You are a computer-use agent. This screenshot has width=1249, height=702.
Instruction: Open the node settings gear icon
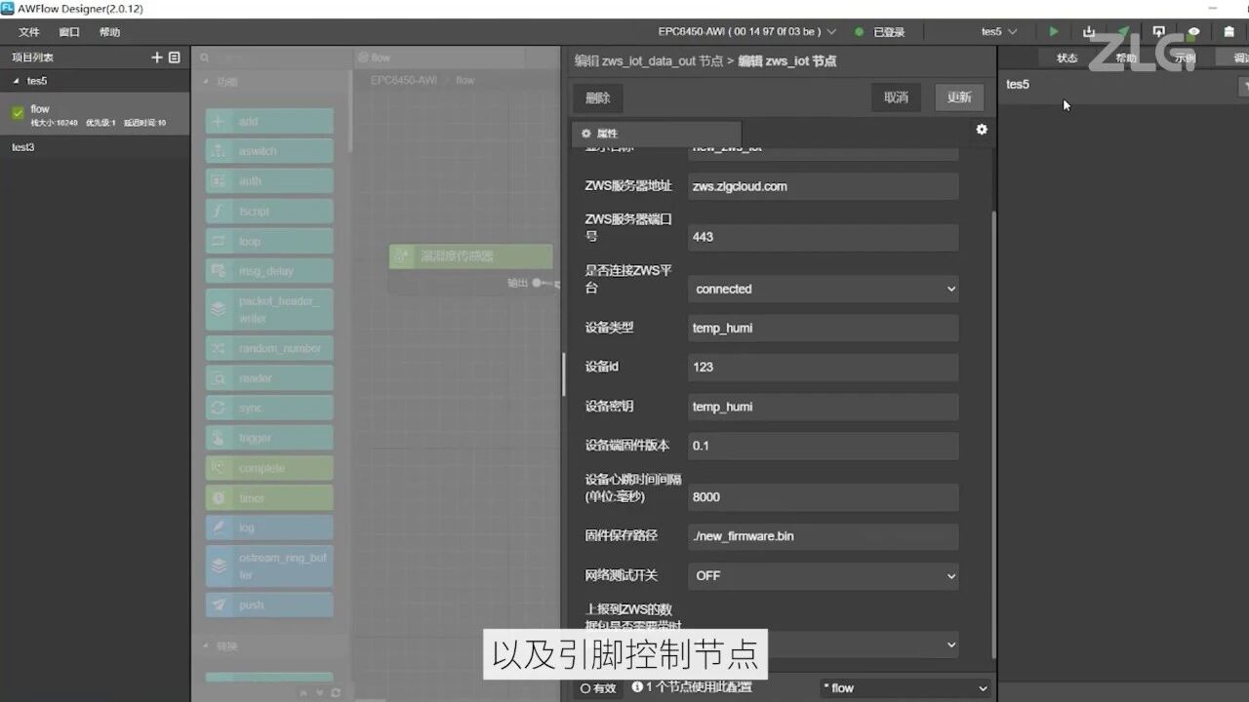982,130
